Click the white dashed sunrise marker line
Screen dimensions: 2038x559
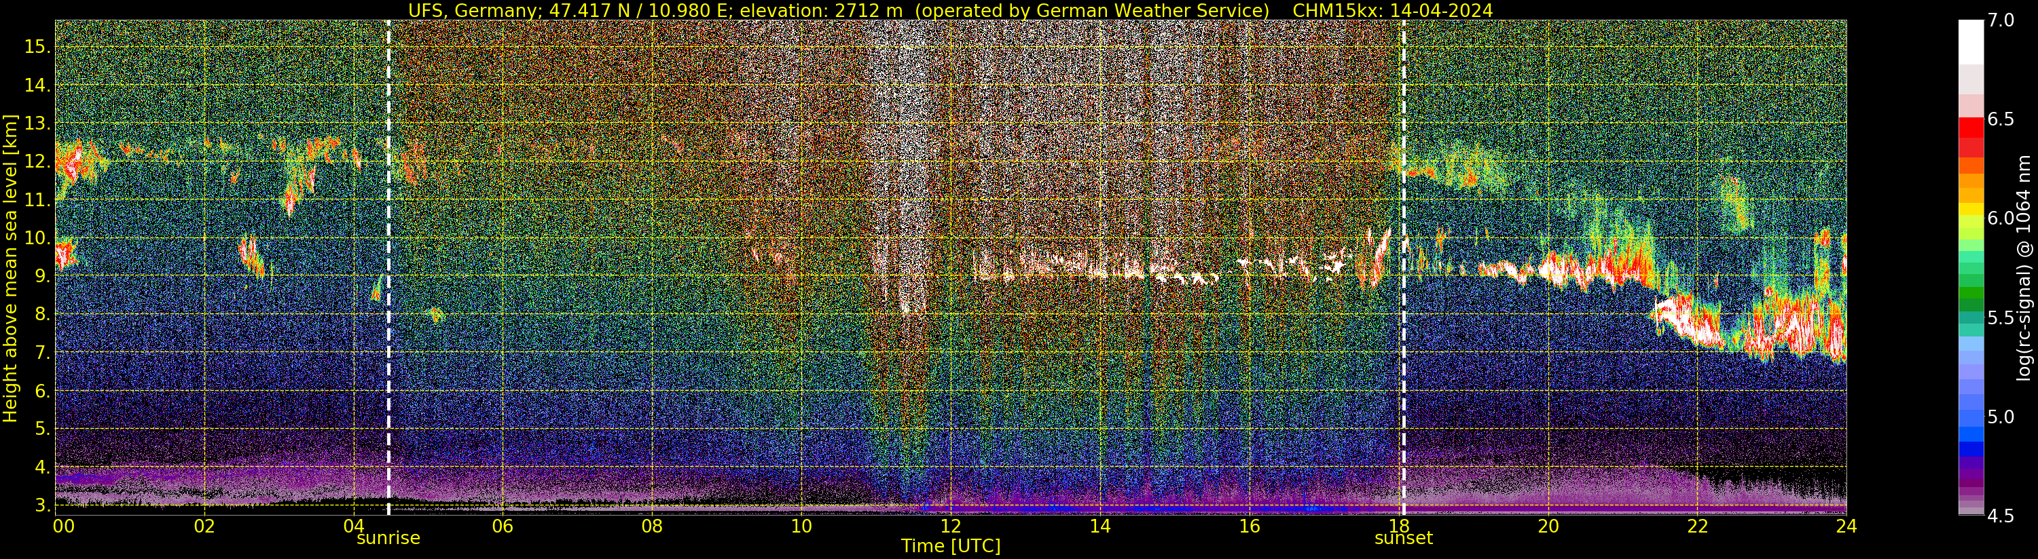point(388,267)
